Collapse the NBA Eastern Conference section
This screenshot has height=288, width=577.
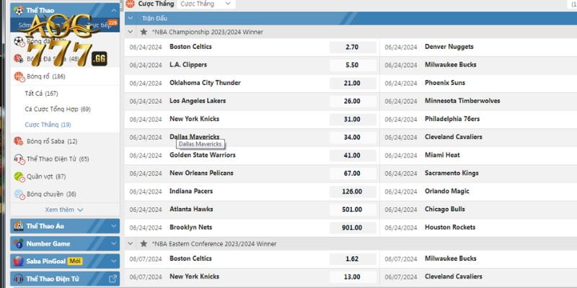point(131,244)
